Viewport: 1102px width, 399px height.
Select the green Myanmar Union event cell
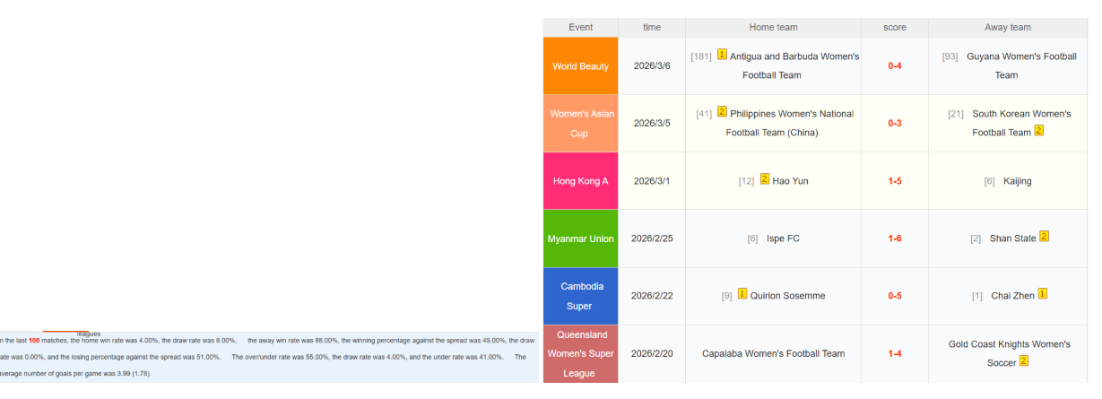[x=580, y=239]
